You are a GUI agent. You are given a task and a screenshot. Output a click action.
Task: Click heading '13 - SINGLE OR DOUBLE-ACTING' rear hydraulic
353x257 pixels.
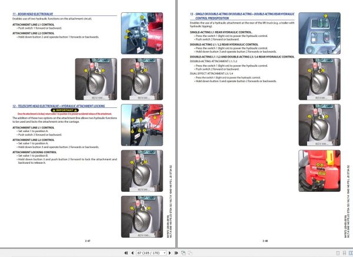242,16
